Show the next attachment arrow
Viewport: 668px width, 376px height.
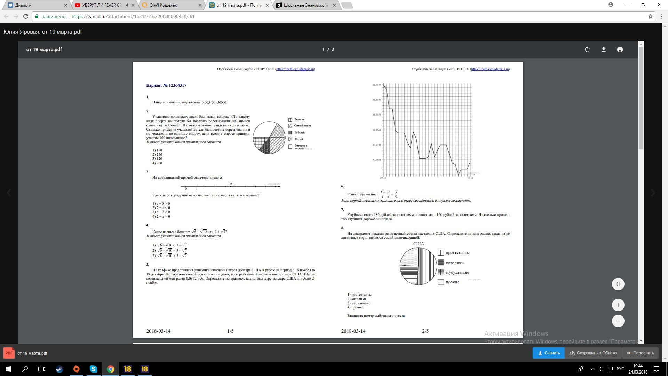click(653, 193)
